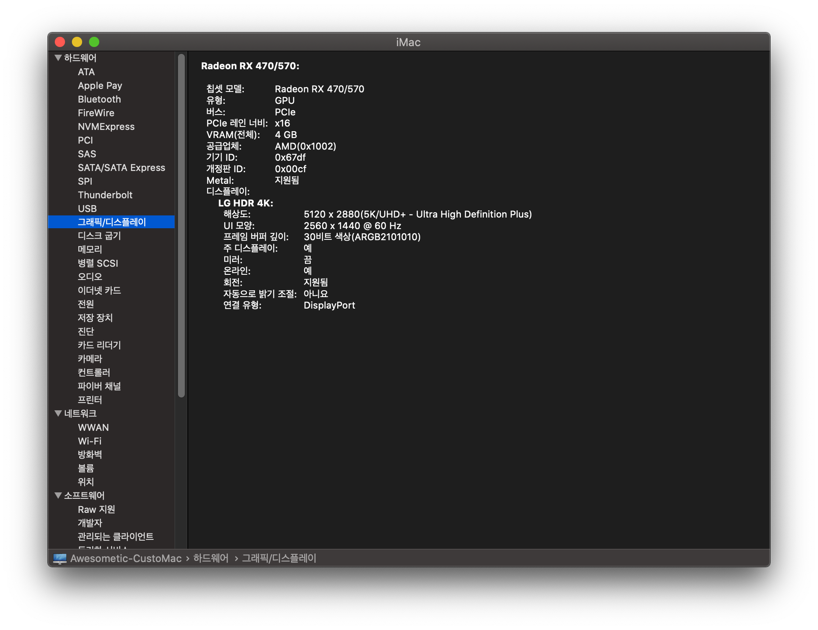Screen dimensions: 818x630
Task: Select 전원 in the sidebar
Action: (86, 304)
